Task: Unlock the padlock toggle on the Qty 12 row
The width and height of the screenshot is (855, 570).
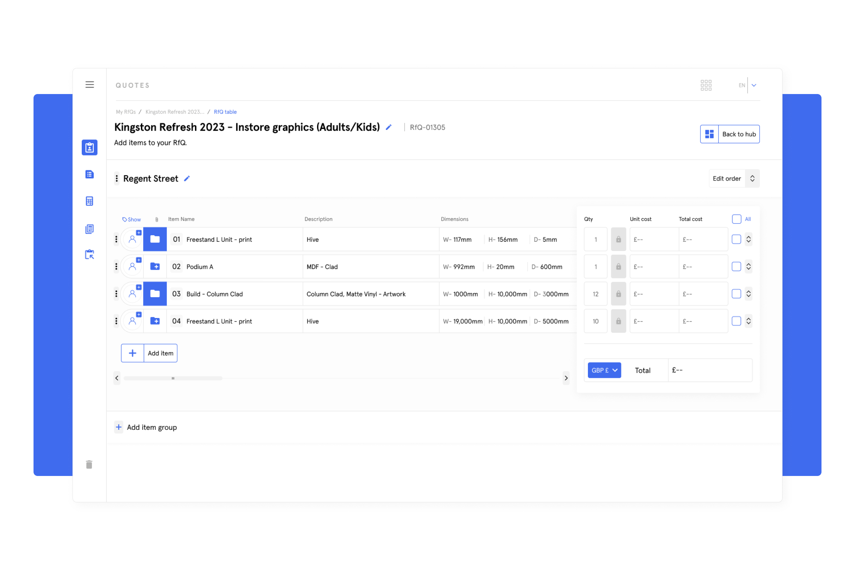Action: [x=618, y=294]
